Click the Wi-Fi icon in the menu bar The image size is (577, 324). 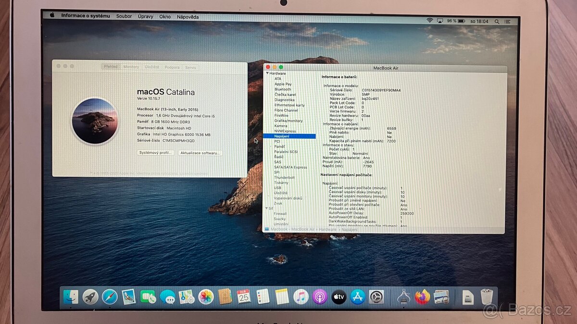(430, 21)
